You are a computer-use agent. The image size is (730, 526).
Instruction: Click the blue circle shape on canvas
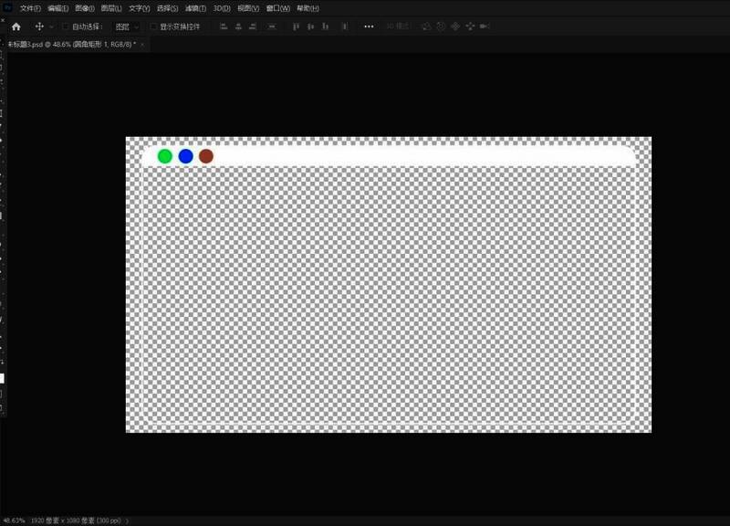click(184, 157)
